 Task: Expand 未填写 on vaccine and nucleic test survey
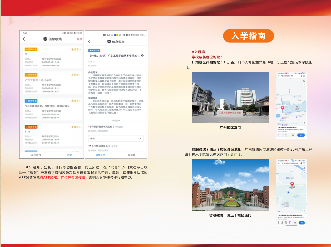[76, 101]
